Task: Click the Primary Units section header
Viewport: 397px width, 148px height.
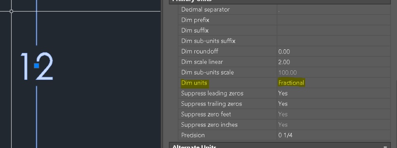Action: 280,2
